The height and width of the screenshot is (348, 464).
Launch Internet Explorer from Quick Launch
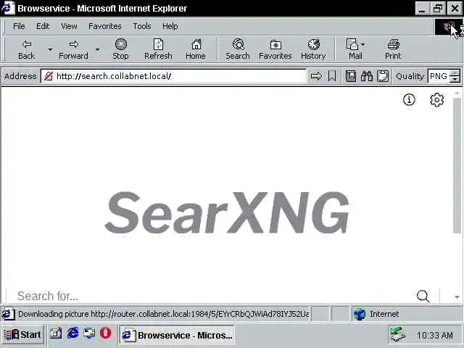(72, 333)
